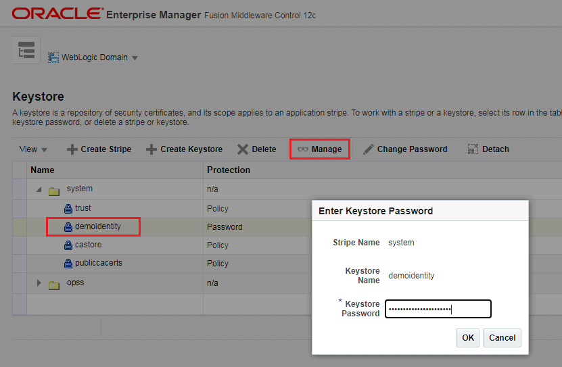Screen dimensions: 562x367
Task: Open the navigation tree icon button
Action: 26,51
